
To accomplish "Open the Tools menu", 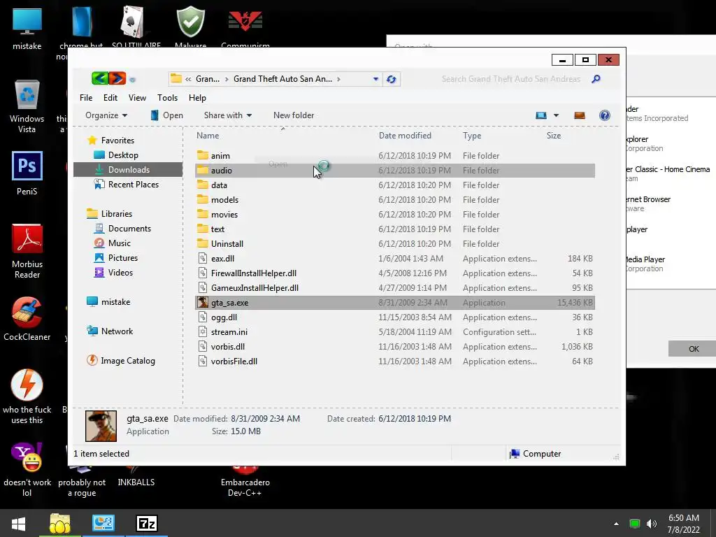I will 167,98.
